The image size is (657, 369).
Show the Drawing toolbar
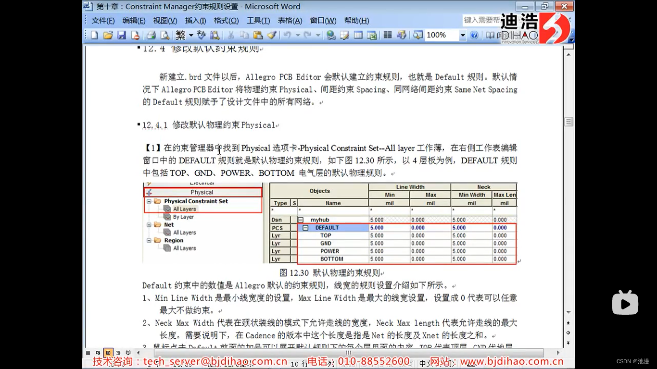(x=401, y=35)
